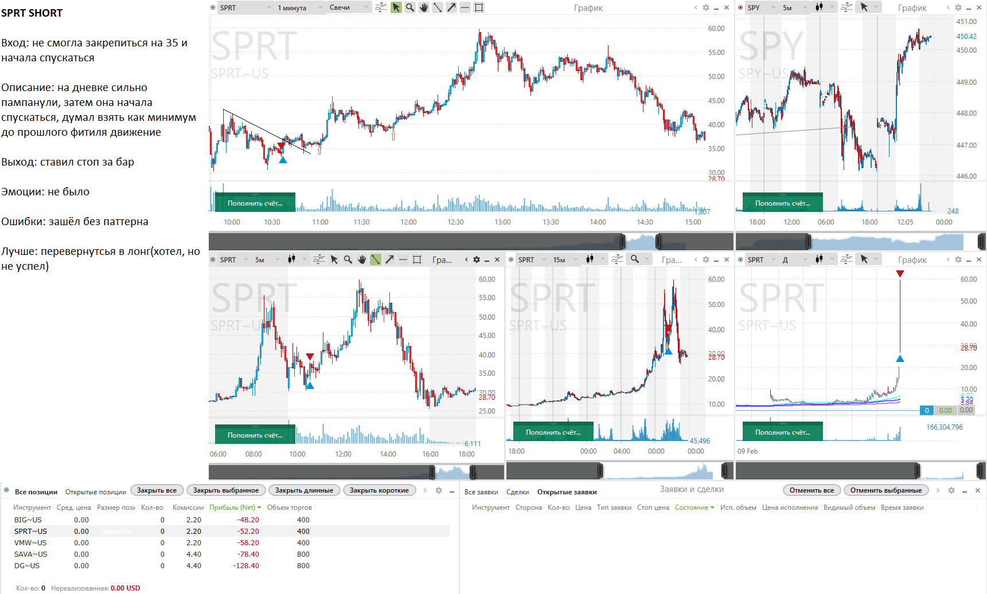Select cursor tool in SPRT 5m chart
Screen dimensions: 987x594
pyautogui.click(x=334, y=259)
